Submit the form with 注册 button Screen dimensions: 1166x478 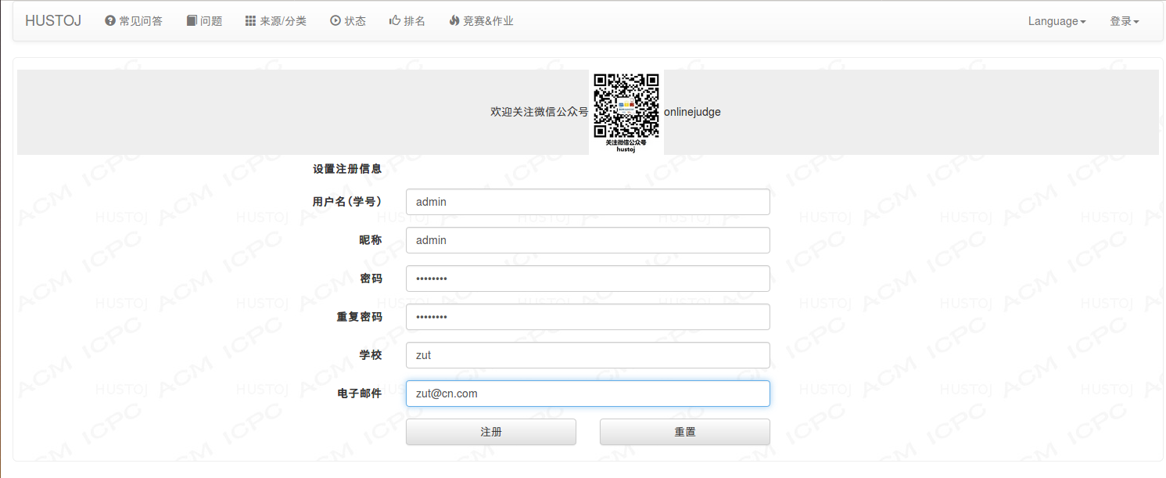(491, 432)
